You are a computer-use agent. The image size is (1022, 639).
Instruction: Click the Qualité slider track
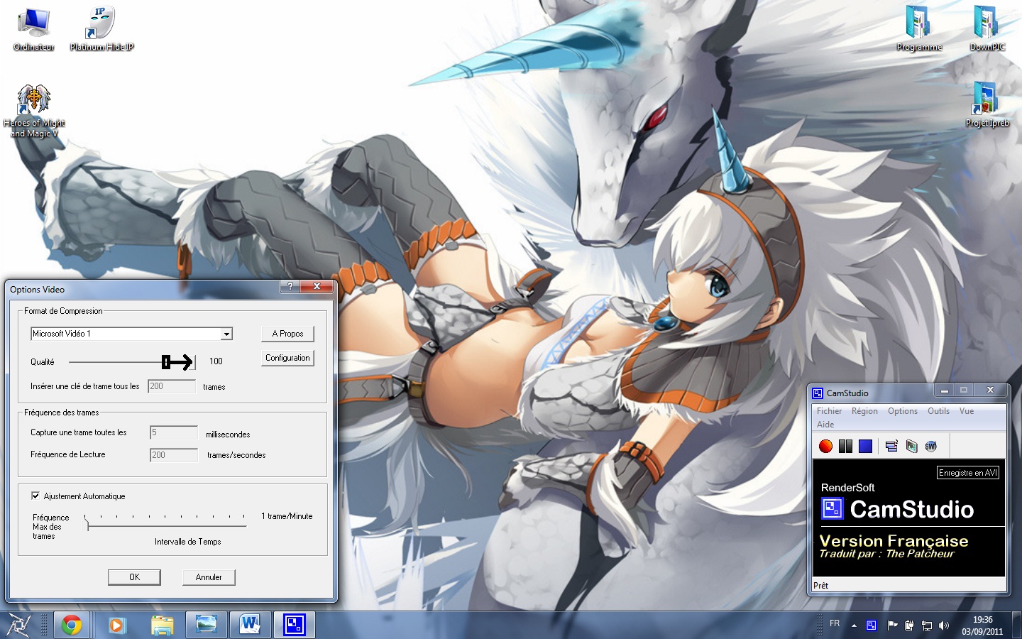(x=132, y=362)
